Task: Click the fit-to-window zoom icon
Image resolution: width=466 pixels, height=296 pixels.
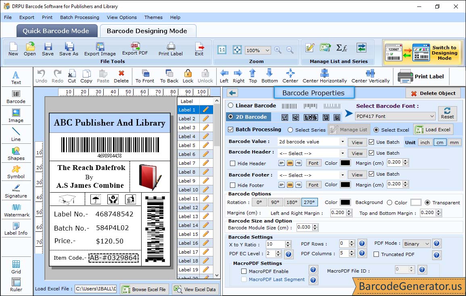Action: pos(237,50)
